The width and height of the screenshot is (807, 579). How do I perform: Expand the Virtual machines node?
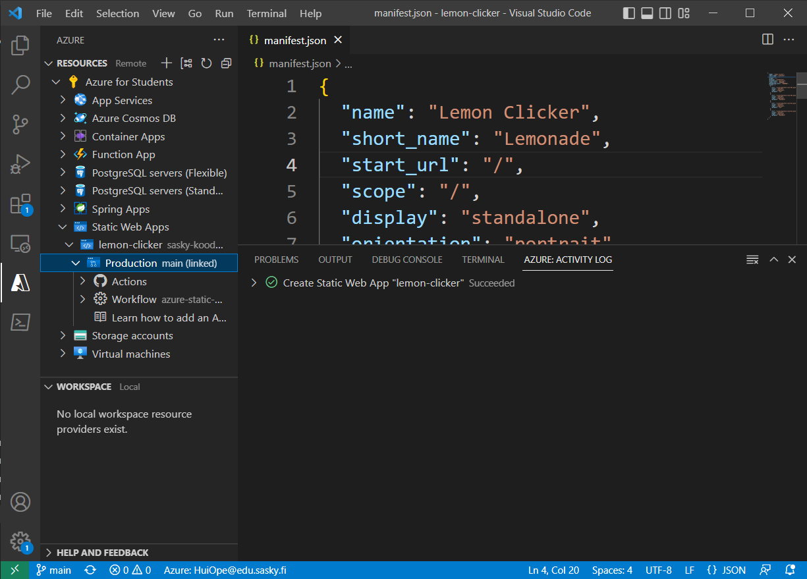(63, 354)
